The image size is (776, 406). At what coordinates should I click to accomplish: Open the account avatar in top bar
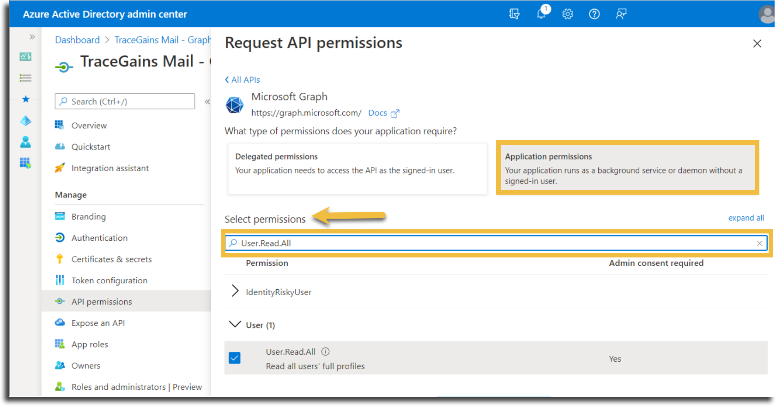pos(767,14)
